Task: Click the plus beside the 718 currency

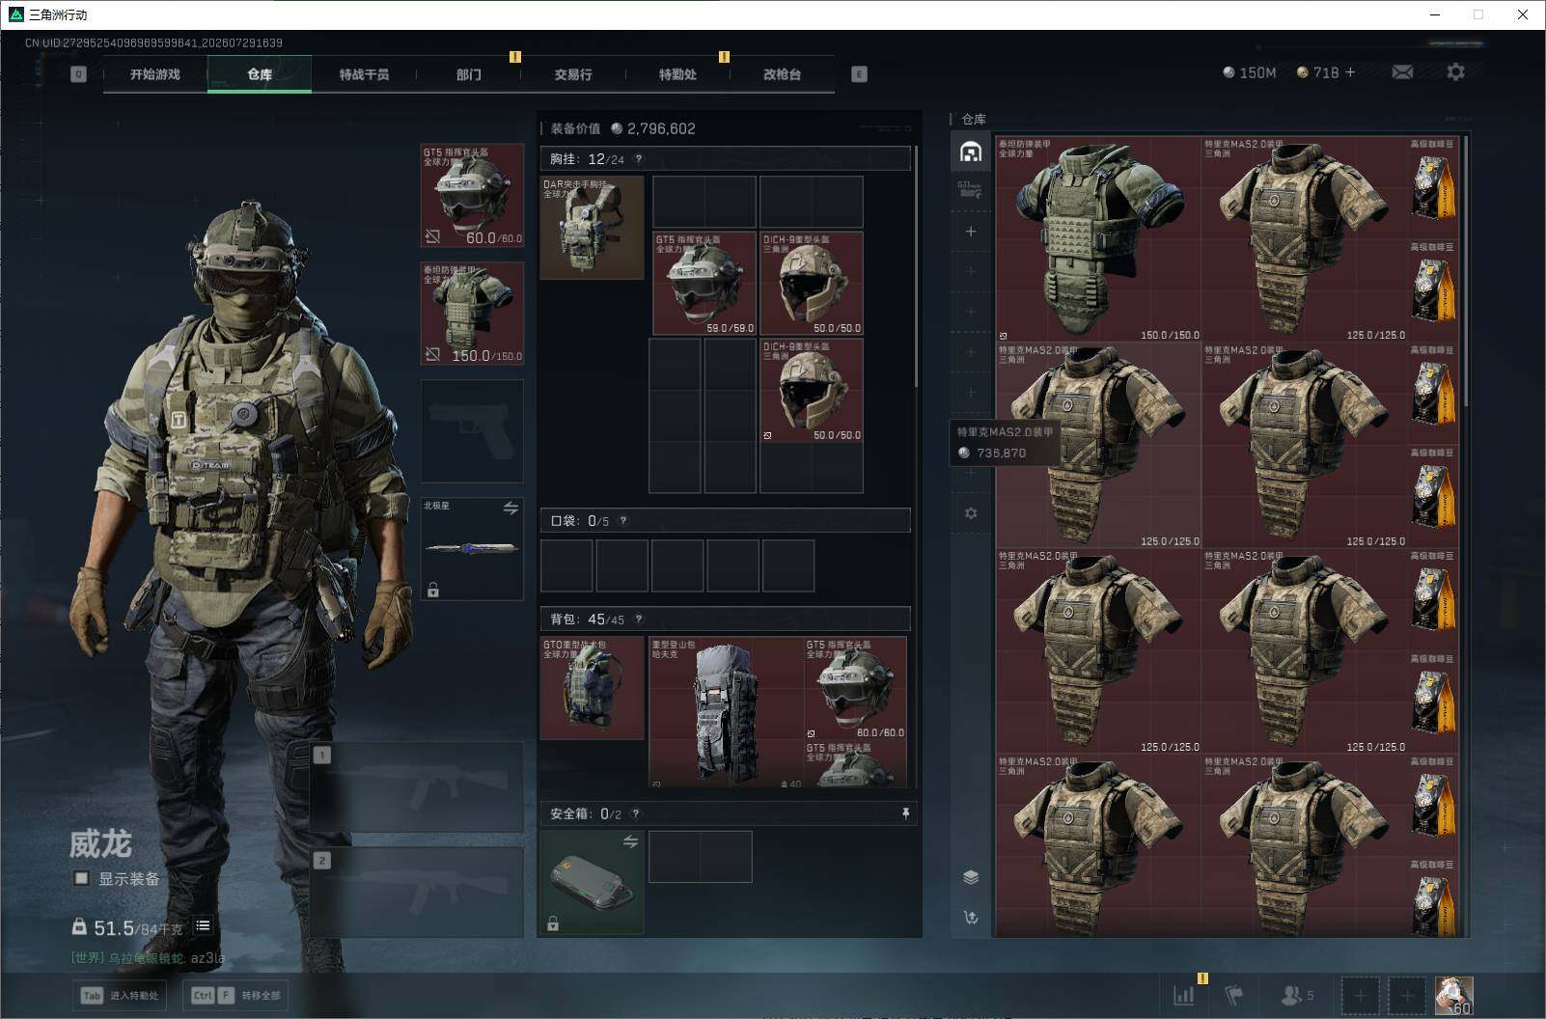Action: click(x=1350, y=72)
